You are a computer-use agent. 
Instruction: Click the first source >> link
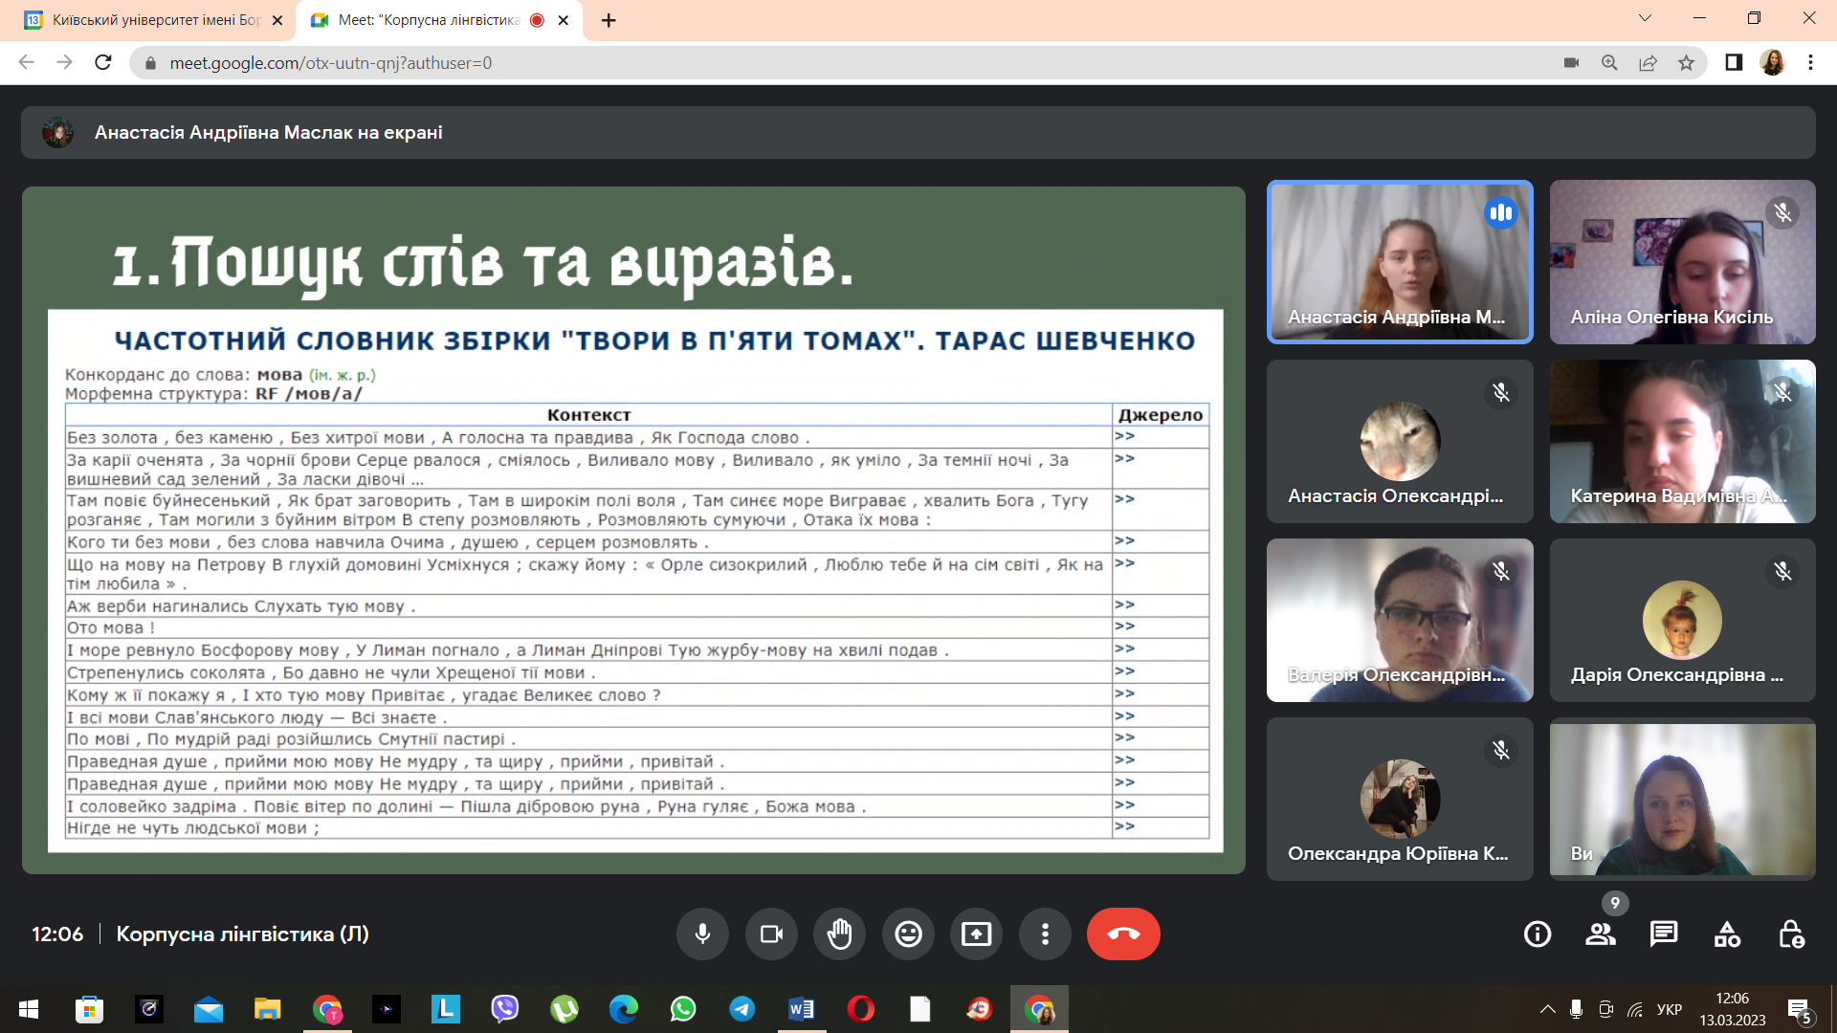pos(1124,436)
